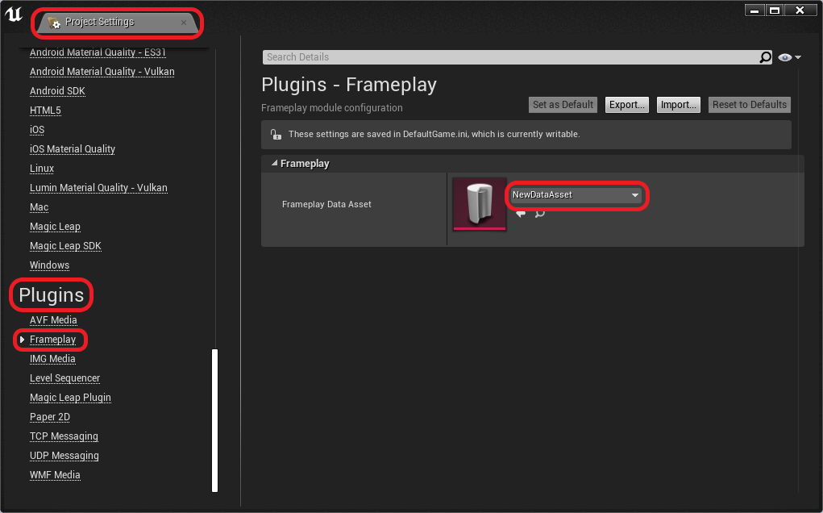This screenshot has height=513, width=823.
Task: Open Linux platform settings
Action: coord(41,169)
